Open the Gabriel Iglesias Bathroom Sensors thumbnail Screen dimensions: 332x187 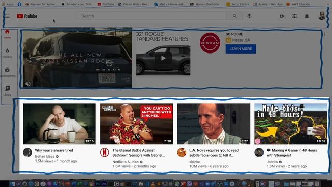(x=136, y=124)
